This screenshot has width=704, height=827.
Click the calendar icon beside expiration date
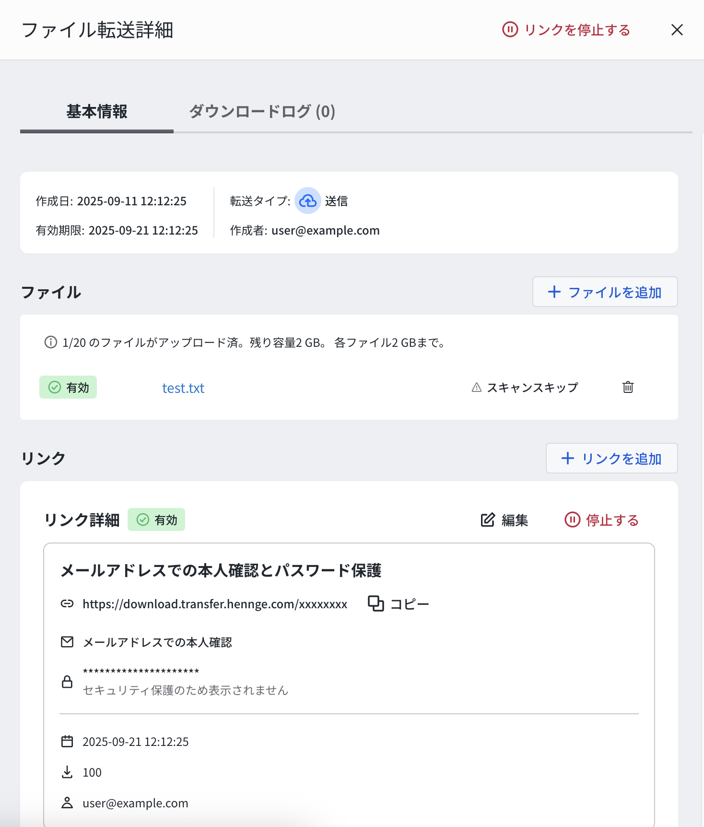coord(67,742)
